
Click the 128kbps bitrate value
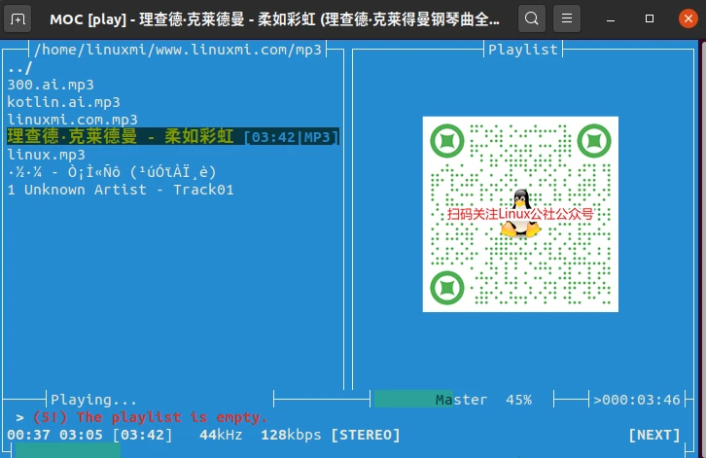(292, 435)
